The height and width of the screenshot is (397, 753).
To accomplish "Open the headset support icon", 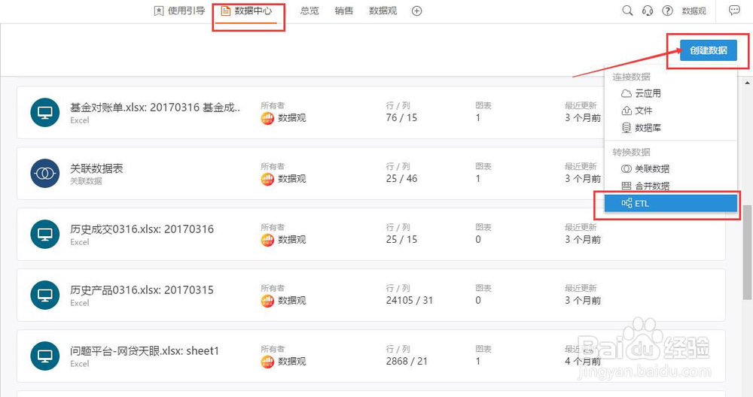I will (x=648, y=11).
